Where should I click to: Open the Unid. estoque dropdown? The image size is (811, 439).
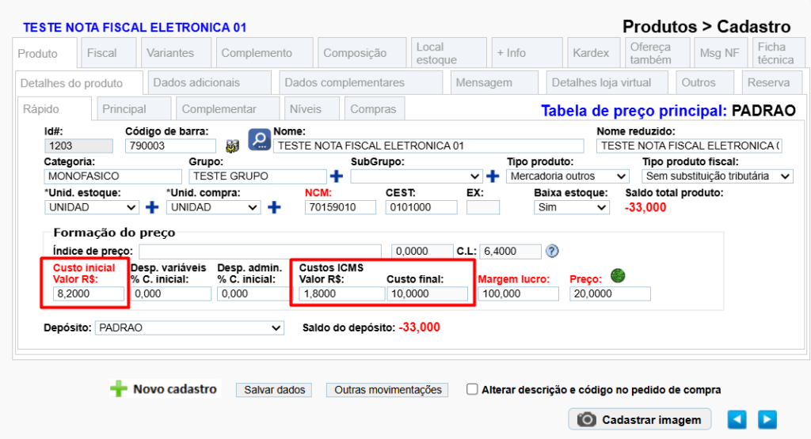point(92,207)
